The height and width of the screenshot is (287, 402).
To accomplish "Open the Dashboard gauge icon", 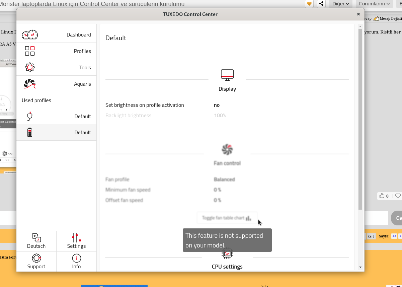I will [30, 34].
